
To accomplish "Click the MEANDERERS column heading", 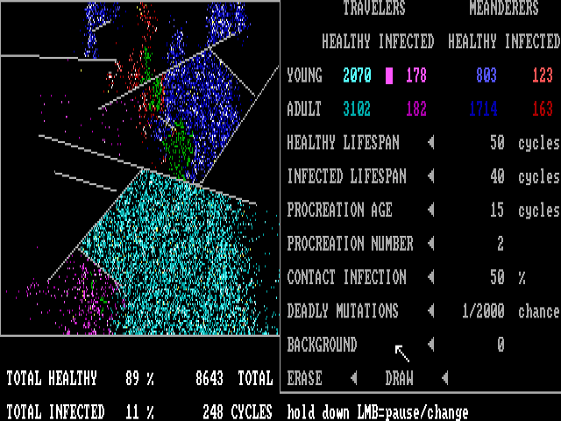I will point(503,9).
